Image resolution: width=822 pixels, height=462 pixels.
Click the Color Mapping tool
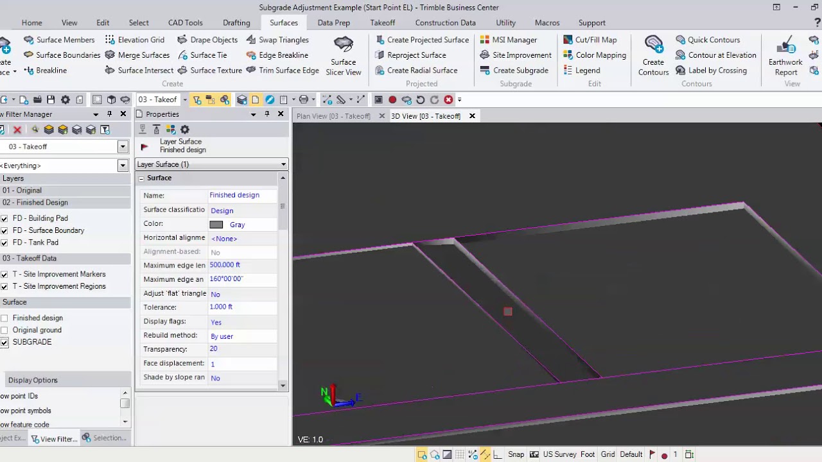594,55
